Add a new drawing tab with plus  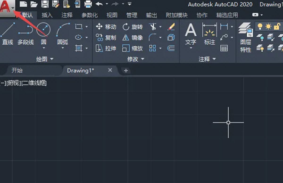126,71
